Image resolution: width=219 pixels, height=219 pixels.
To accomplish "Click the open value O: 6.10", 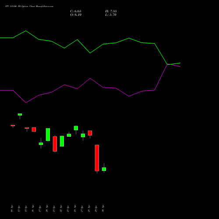I will 76,15.
